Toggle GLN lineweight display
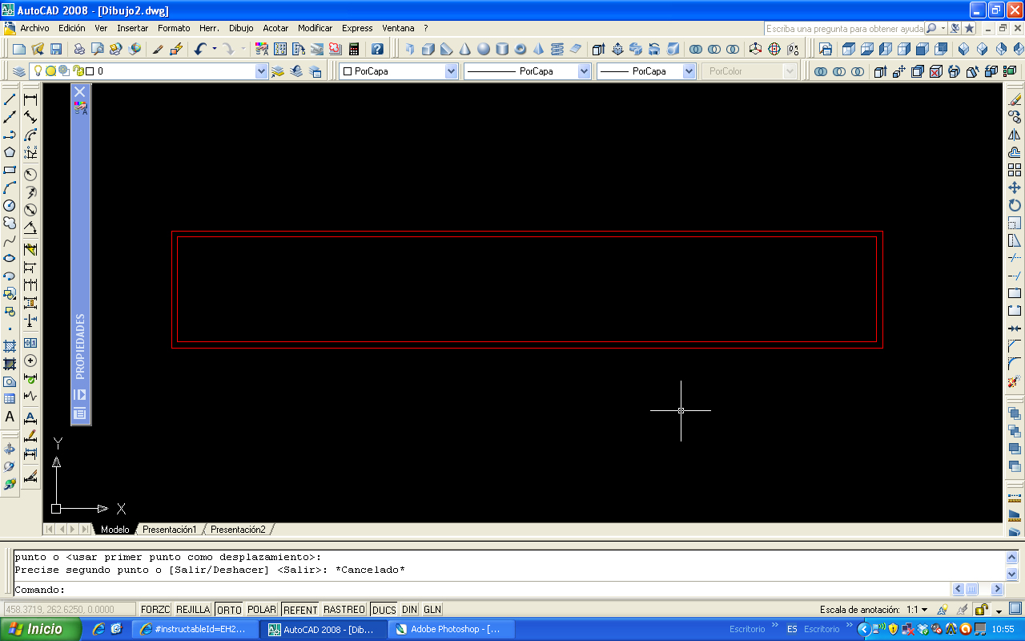1025x641 pixels. [x=432, y=610]
